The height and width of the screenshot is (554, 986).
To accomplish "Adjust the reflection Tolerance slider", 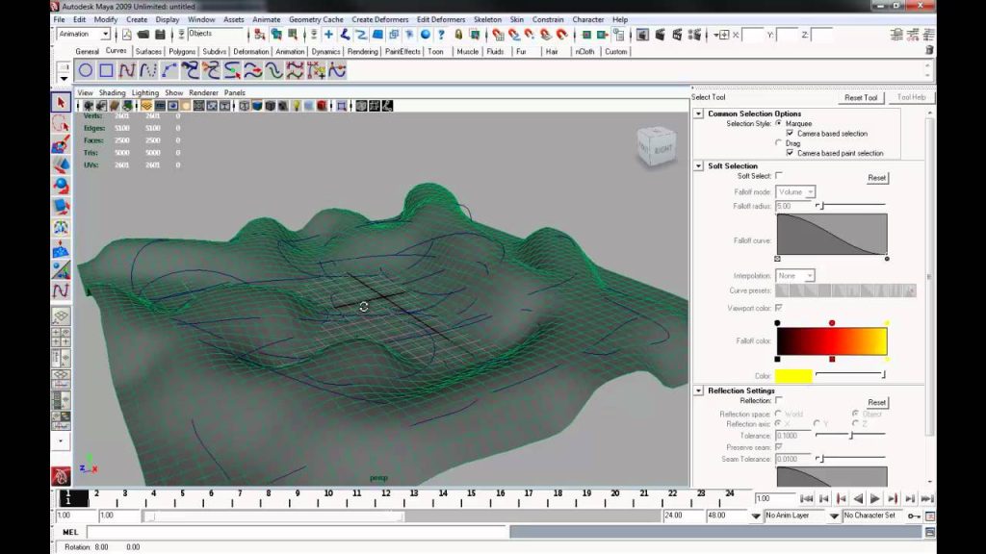I will pos(851,435).
